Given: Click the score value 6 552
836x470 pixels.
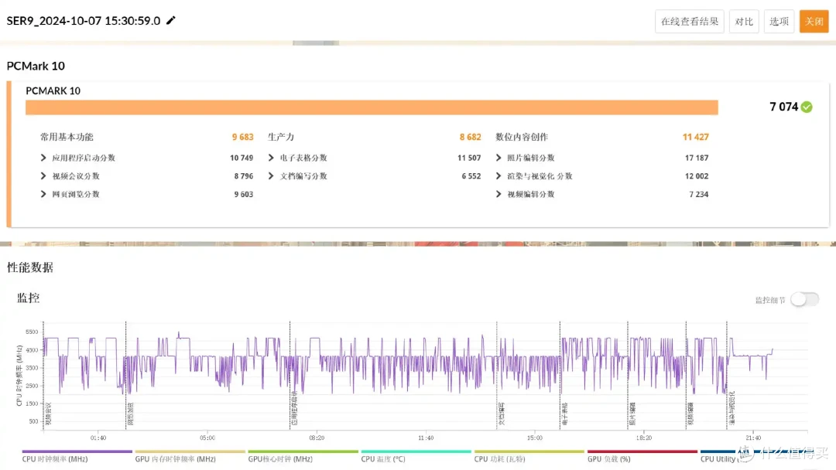Looking at the screenshot, I should pyautogui.click(x=471, y=175).
